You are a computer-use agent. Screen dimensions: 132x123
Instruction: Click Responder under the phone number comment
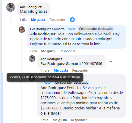click(x=80, y=70)
